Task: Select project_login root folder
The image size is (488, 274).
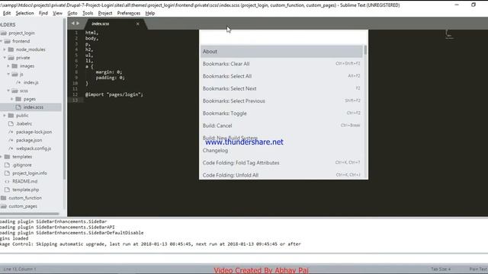Action: click(21, 33)
